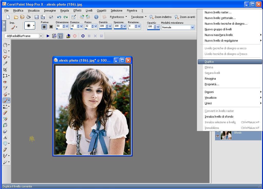Image resolution: width=263 pixels, height=189 pixels.
Task: Click the Durezza value field
Action: point(73,26)
